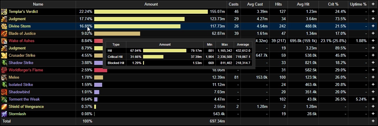The image size is (378, 126).
Task: Click the Torment the Weak icon
Action: (x=4, y=99)
